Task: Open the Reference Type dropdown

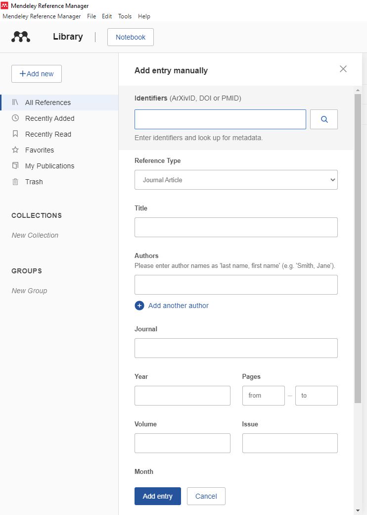Action: pyautogui.click(x=236, y=180)
